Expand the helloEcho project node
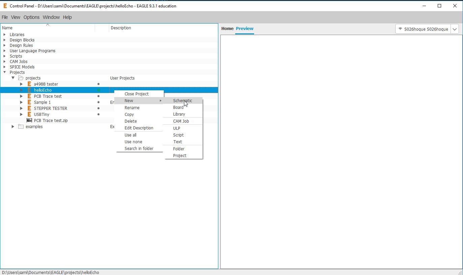Viewport: 463px width, 275px height. click(x=21, y=90)
